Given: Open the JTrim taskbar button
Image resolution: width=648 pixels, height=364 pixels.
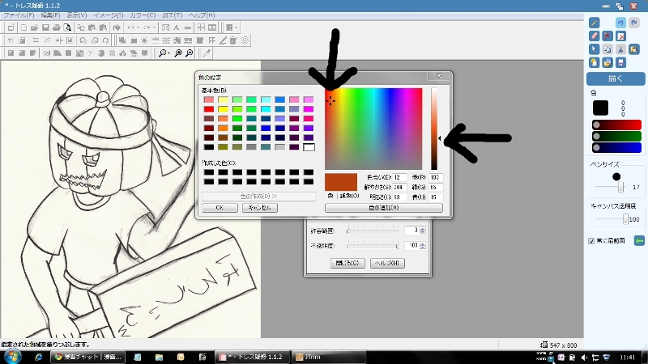Looking at the screenshot, I should 329,357.
